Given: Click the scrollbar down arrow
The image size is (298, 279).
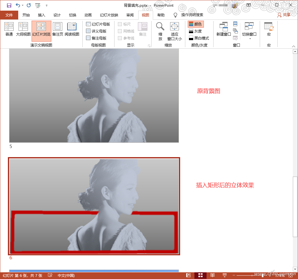Looking at the screenshot, I should (x=295, y=269).
